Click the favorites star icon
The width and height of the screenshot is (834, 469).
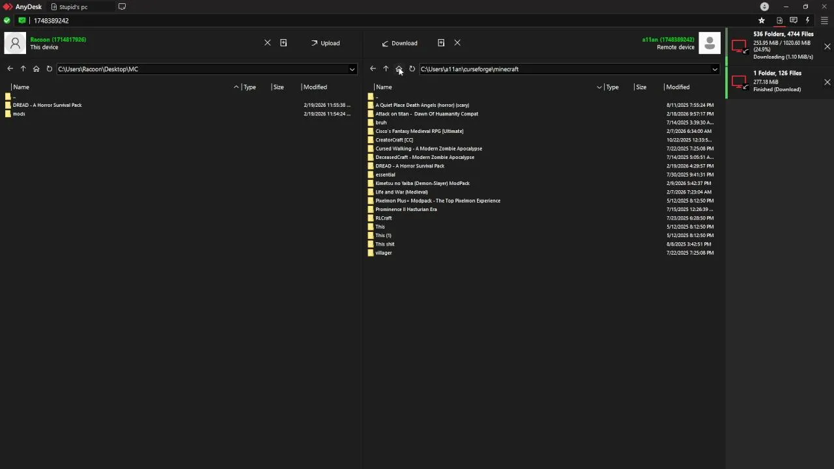tap(761, 21)
